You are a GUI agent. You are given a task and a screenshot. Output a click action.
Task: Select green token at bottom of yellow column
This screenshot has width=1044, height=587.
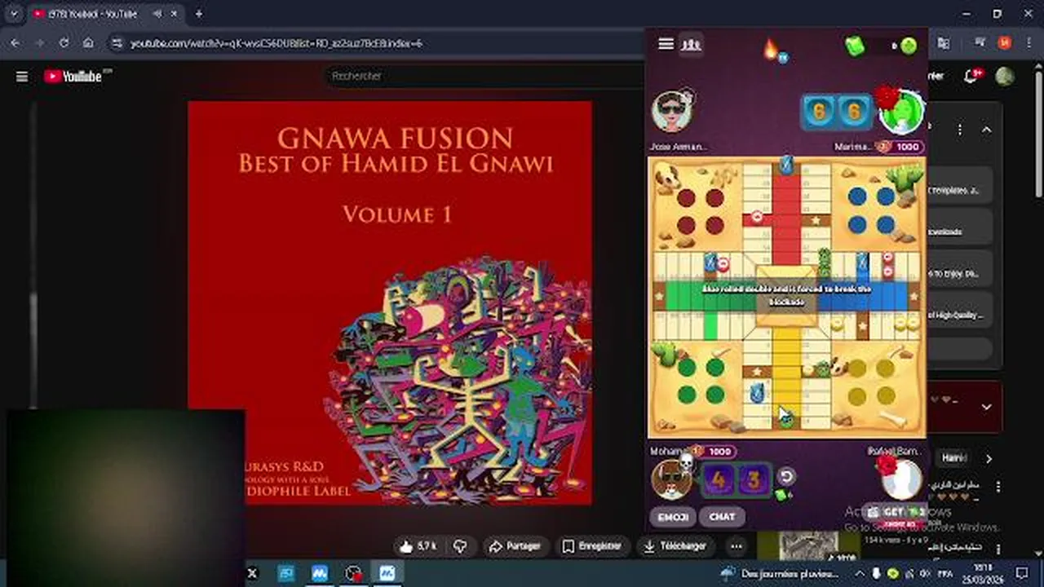point(785,420)
